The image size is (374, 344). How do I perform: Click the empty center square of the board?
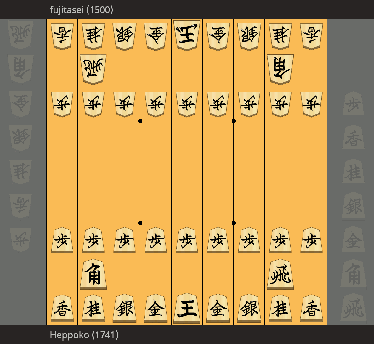(187, 172)
